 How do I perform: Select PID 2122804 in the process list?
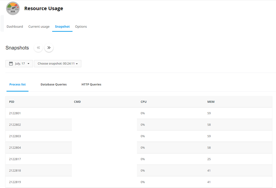point(15,148)
